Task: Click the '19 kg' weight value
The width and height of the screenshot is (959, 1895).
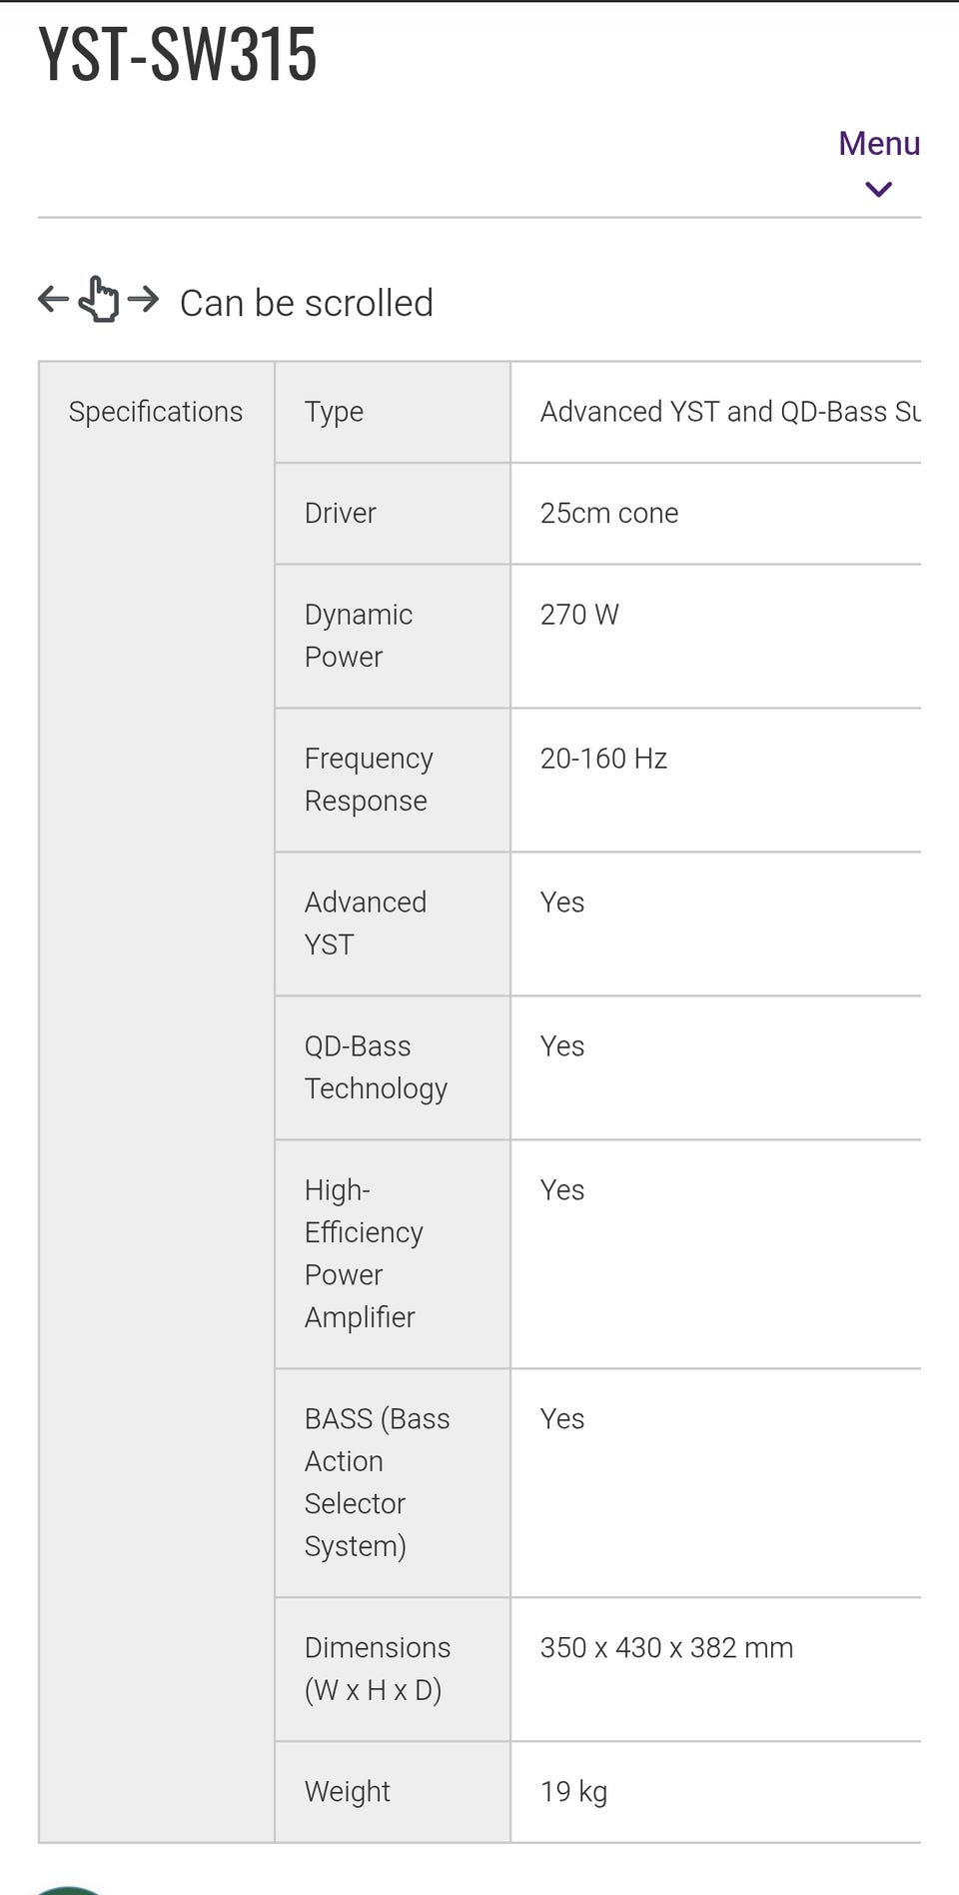Action: coord(573,1791)
